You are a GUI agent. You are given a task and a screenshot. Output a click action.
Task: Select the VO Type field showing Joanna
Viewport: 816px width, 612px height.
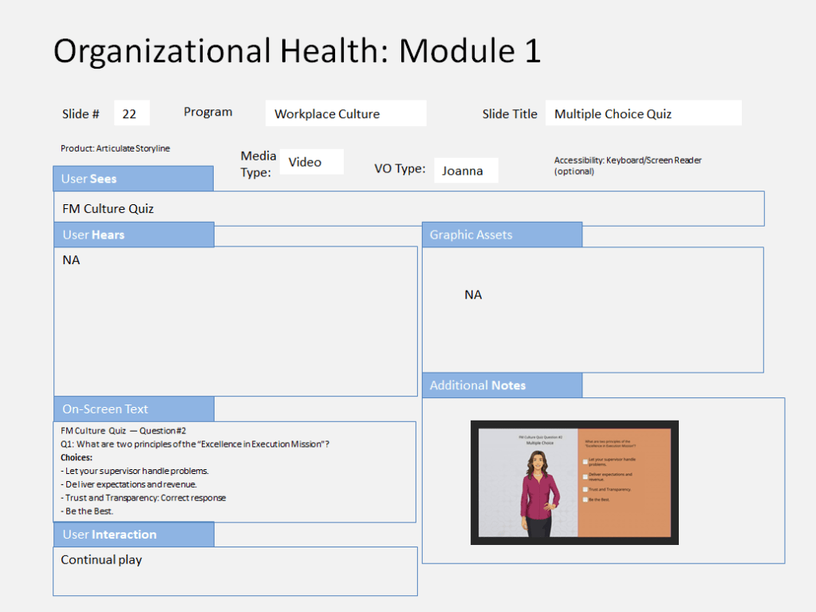coord(466,170)
